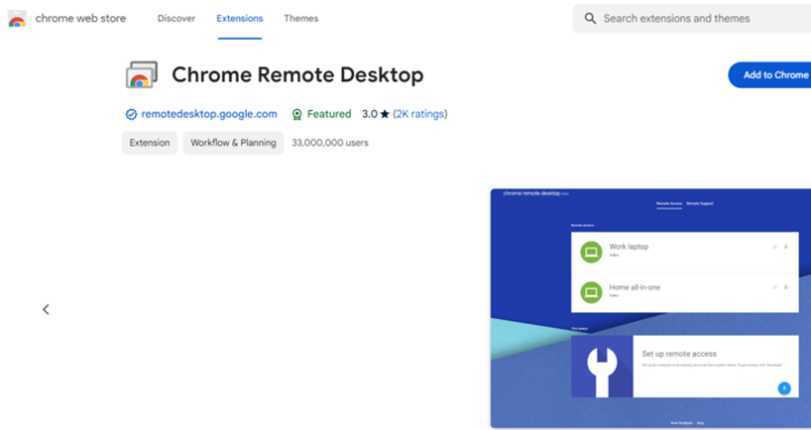Click the 33,000,000 users text
This screenshot has width=811, height=430.
(x=330, y=143)
